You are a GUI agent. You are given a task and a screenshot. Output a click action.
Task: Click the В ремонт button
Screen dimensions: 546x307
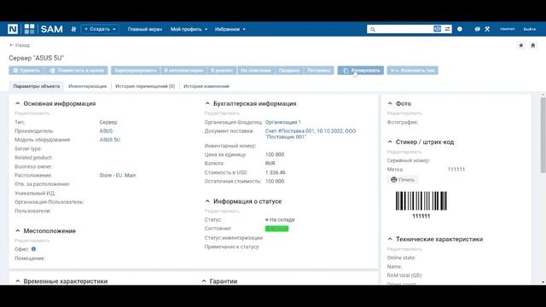pyautogui.click(x=222, y=70)
